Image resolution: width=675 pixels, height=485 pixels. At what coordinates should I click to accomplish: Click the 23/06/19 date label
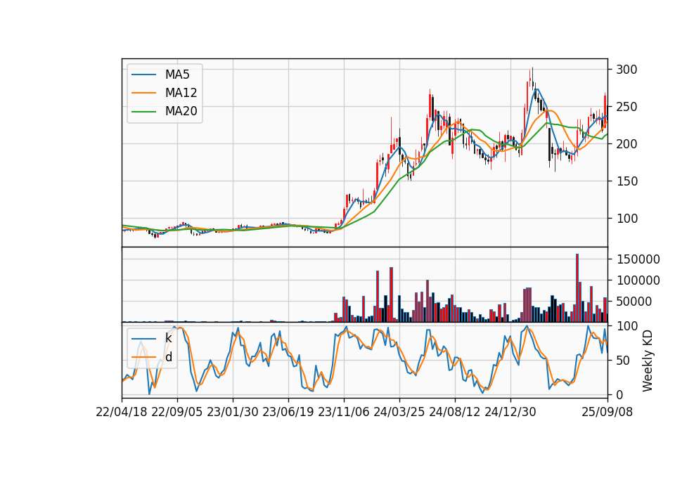tap(288, 412)
